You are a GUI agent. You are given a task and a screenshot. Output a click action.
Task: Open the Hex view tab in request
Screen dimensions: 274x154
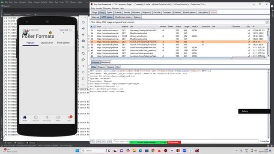pyautogui.click(x=118, y=67)
